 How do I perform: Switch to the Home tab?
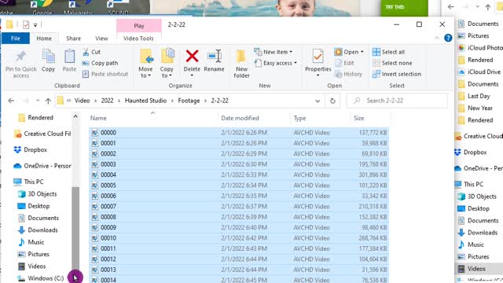pos(44,39)
